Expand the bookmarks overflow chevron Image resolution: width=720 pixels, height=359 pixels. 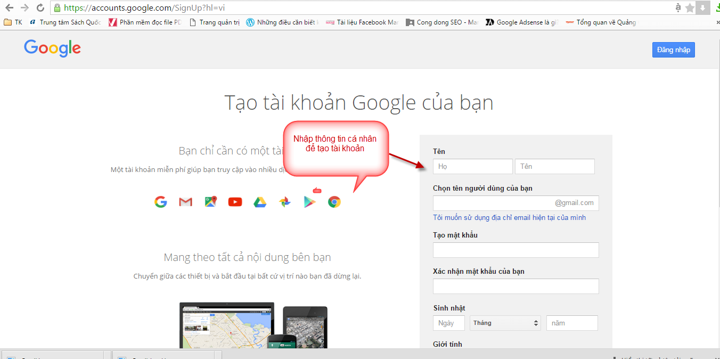[x=716, y=22]
